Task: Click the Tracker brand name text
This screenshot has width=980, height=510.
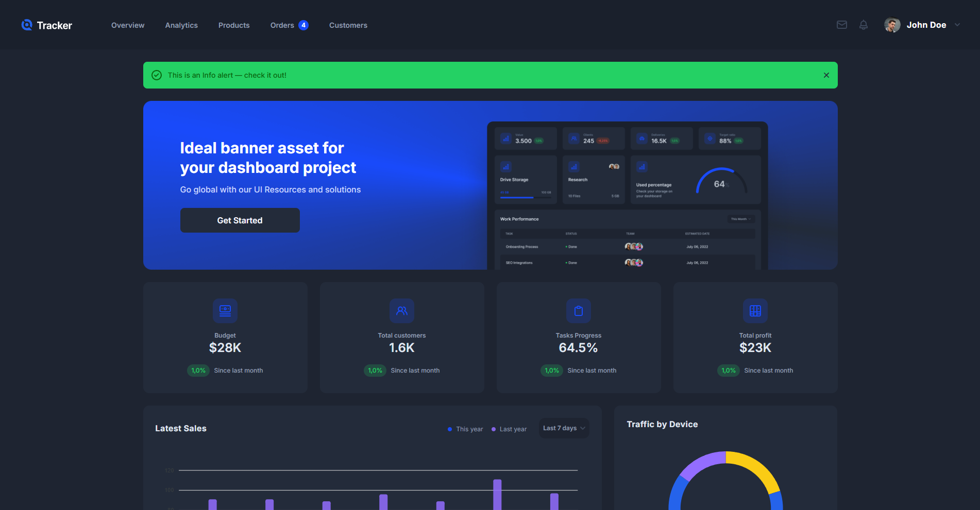Action: click(55, 25)
